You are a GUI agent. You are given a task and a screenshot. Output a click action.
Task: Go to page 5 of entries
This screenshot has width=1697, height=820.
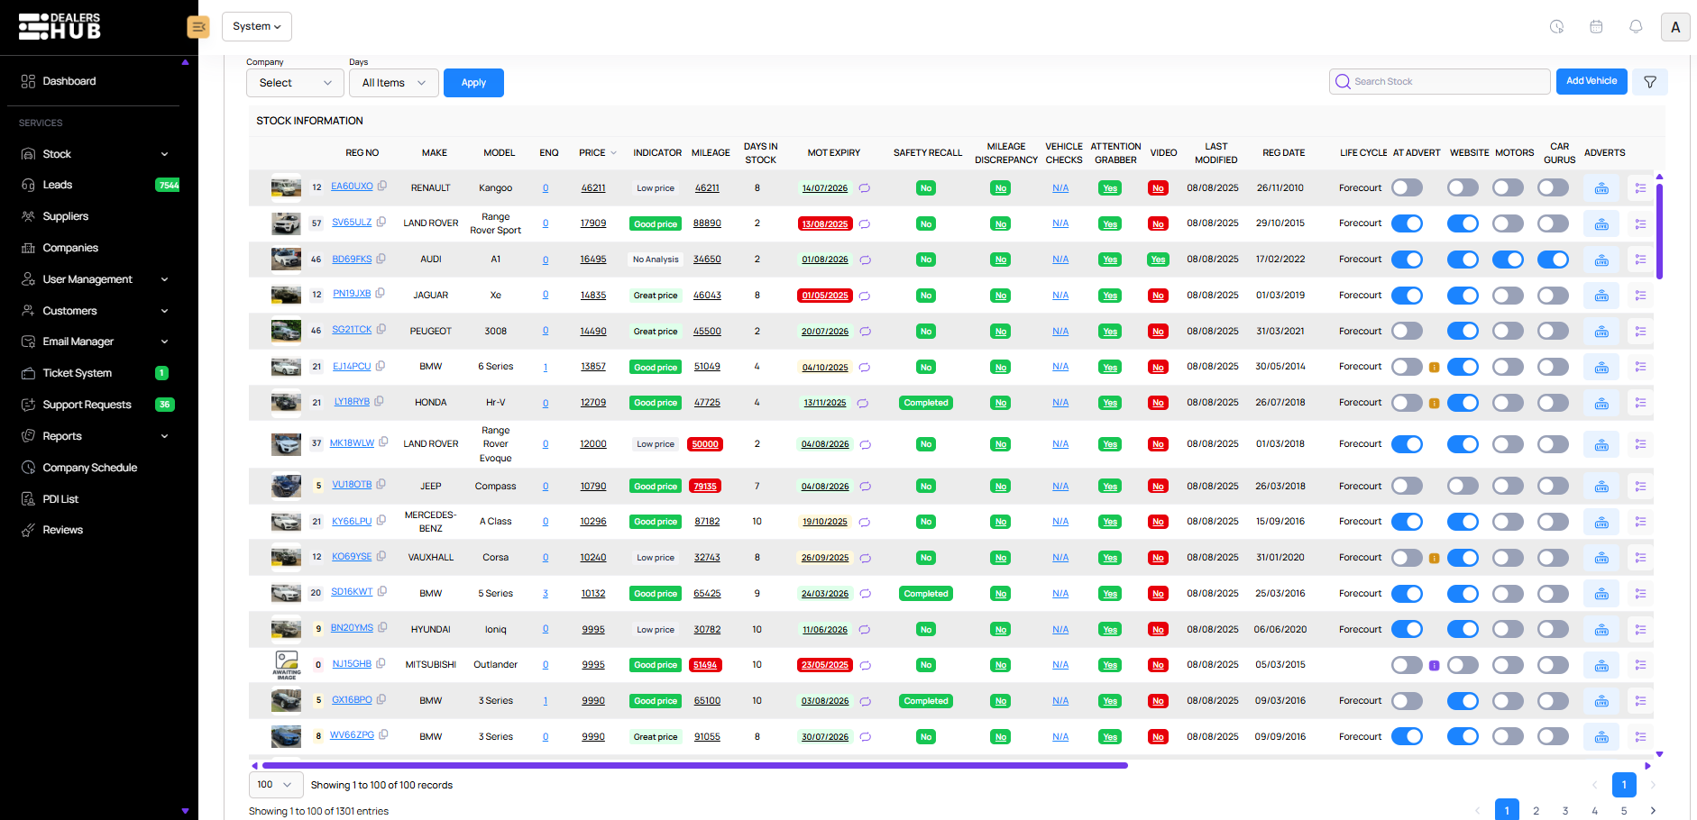click(1624, 811)
